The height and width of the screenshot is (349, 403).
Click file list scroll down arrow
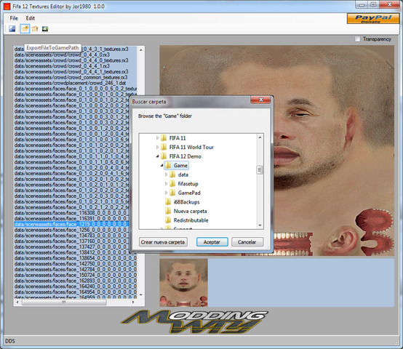(141, 295)
